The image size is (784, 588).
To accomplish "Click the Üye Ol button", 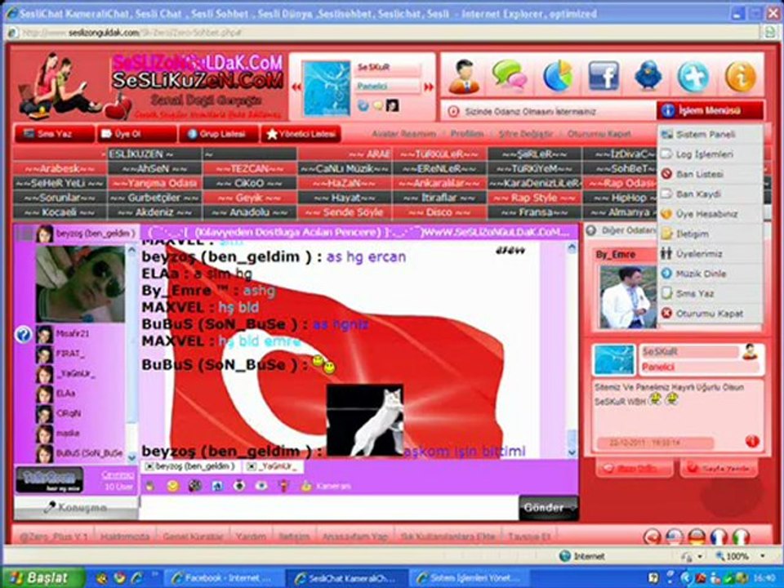I will [x=136, y=134].
